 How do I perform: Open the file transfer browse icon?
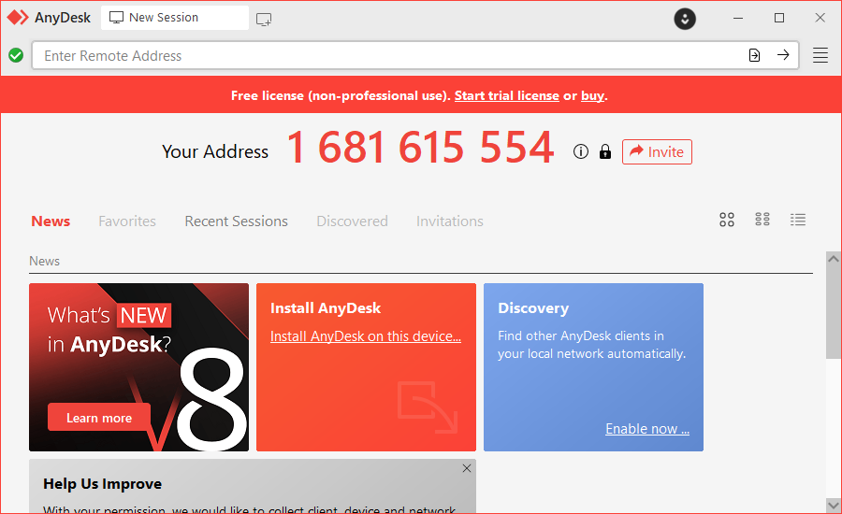coord(754,55)
